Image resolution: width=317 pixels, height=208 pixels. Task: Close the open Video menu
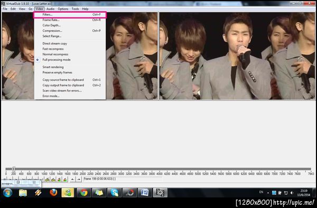click(39, 9)
